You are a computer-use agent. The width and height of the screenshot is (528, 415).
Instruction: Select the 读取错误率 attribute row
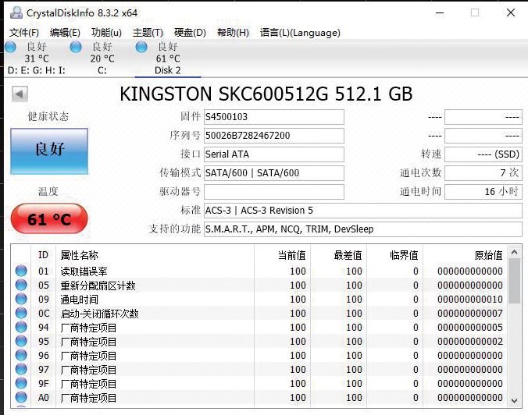coord(259,271)
